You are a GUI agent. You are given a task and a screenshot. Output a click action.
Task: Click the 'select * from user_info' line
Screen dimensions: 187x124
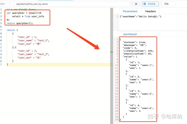pos(28,16)
